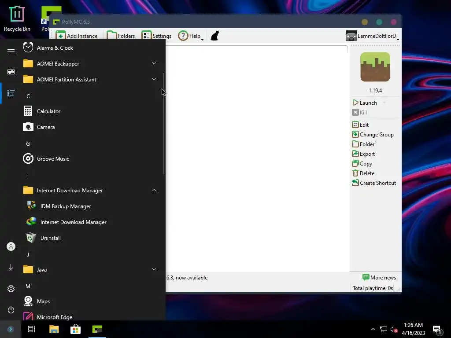The image size is (451, 338).
Task: Click the Power button in Start
Action: [11, 310]
